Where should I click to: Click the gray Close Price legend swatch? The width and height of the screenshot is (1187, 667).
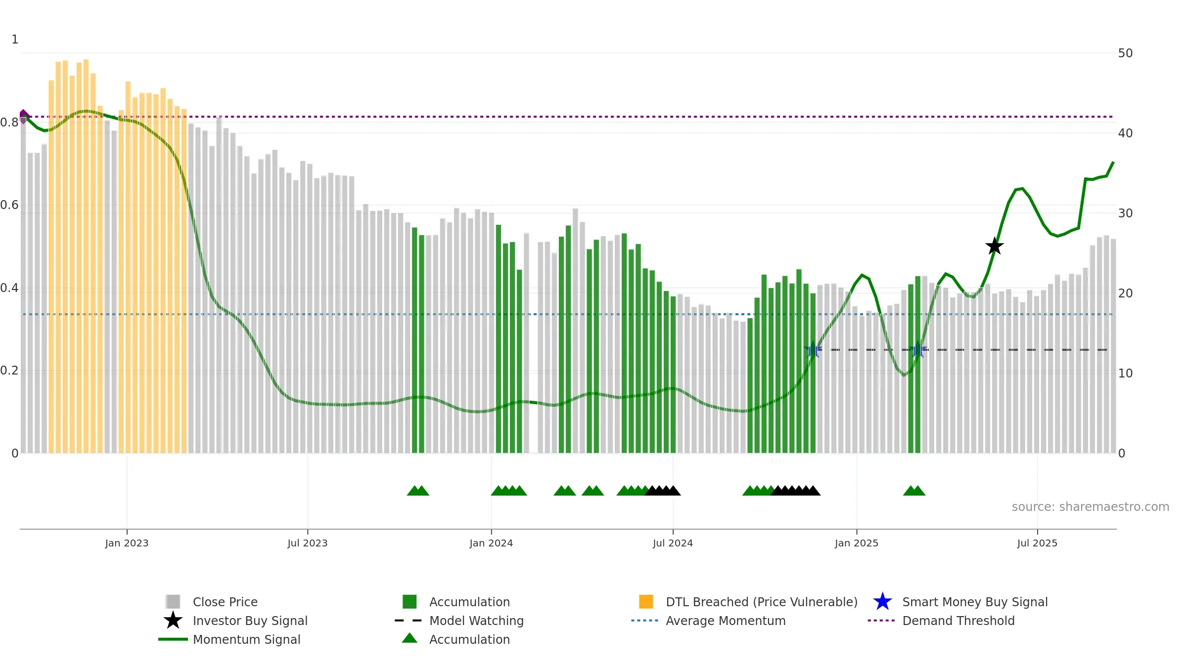click(173, 602)
